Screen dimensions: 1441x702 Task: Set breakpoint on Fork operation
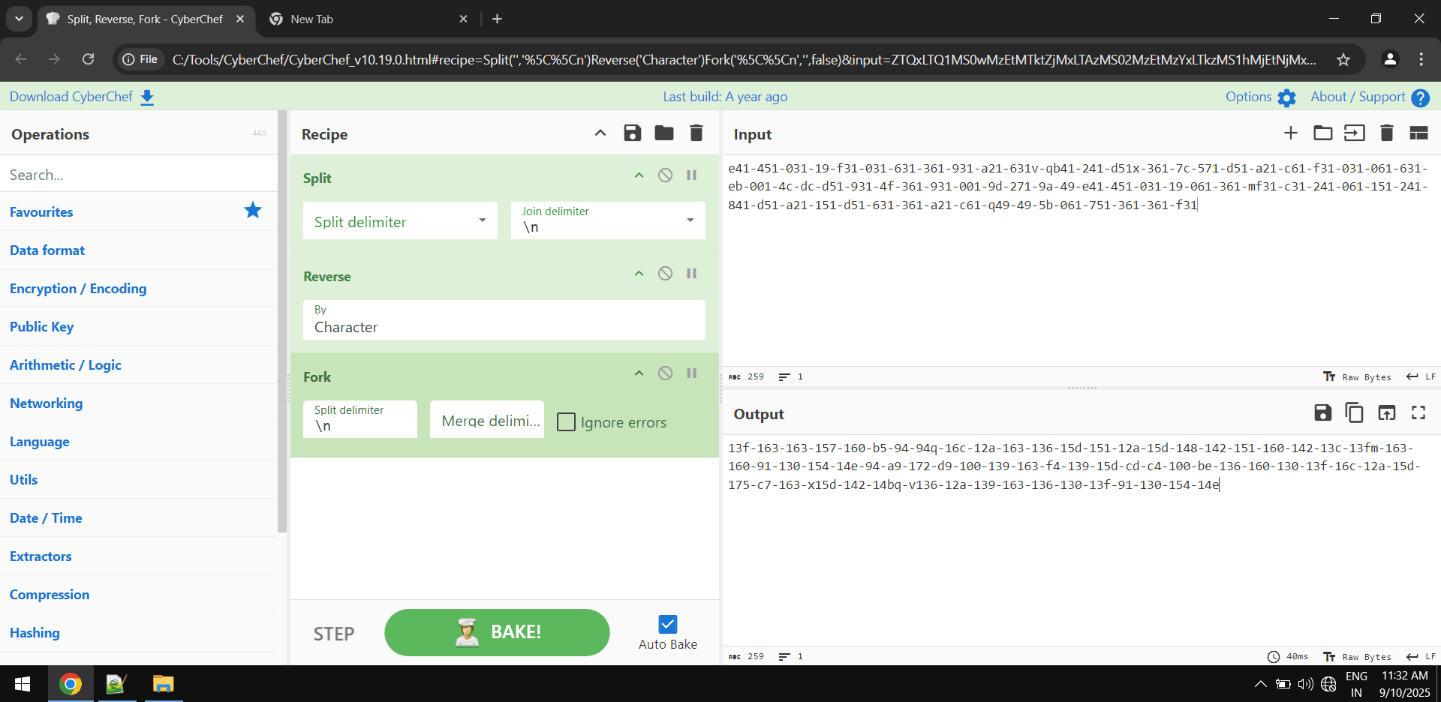692,373
